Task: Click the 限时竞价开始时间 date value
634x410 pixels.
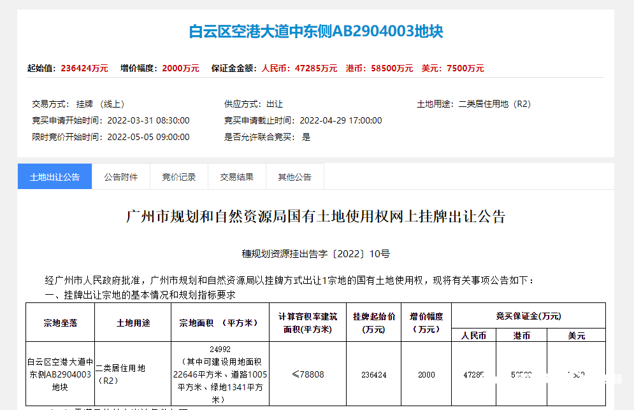Action: pos(148,137)
